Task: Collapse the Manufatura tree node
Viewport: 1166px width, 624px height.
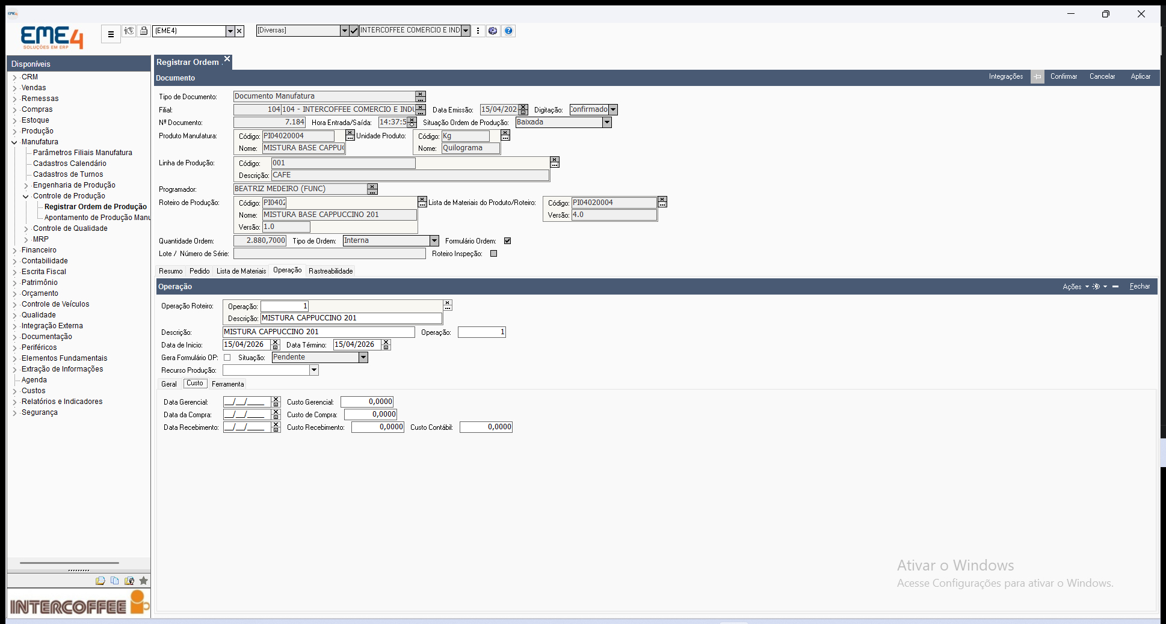Action: pyautogui.click(x=14, y=142)
